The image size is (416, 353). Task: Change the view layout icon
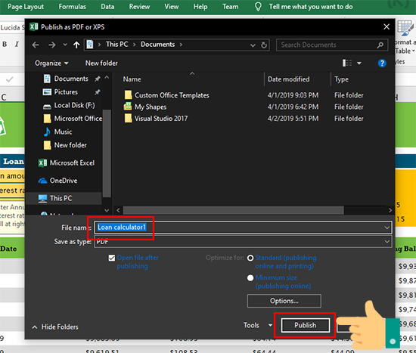pos(347,63)
